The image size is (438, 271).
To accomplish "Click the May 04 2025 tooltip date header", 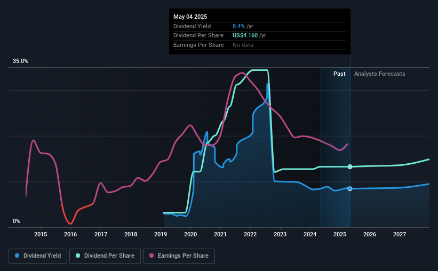I will click(190, 17).
